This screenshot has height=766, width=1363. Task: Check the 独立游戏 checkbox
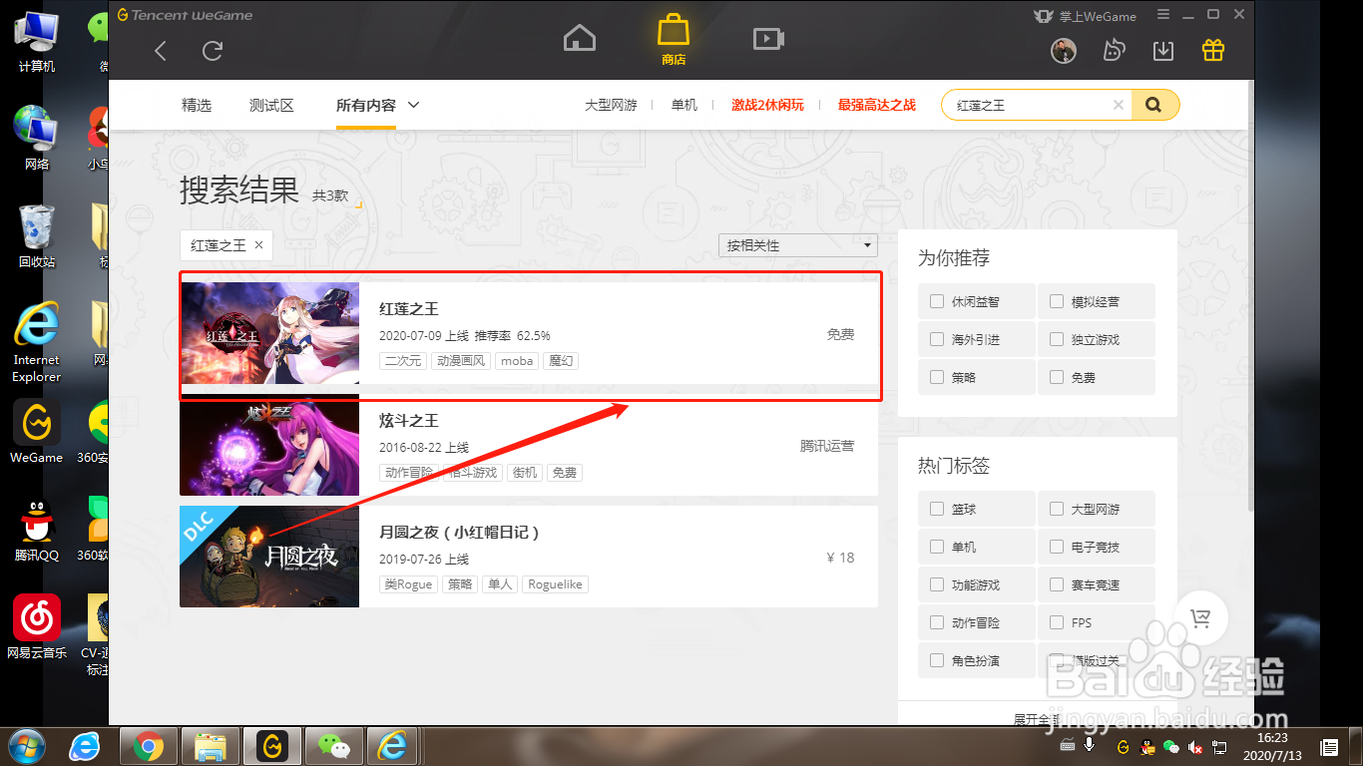click(1056, 339)
